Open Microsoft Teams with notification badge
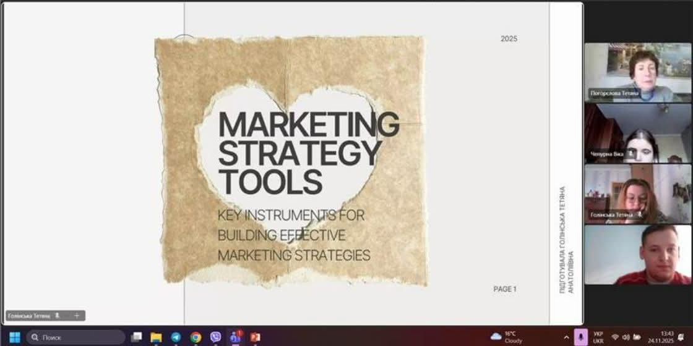 [235, 337]
